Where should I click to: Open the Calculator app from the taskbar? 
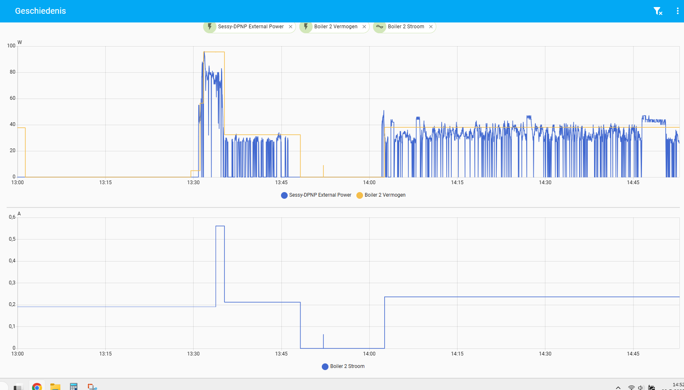[74, 387]
